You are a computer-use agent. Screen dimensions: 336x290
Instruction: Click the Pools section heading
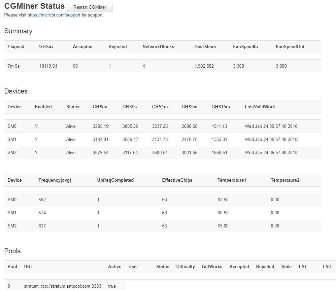pyautogui.click(x=12, y=251)
